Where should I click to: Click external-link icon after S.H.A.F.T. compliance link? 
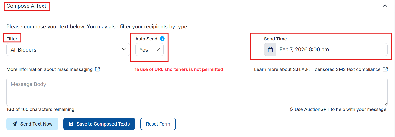[x=386, y=69]
